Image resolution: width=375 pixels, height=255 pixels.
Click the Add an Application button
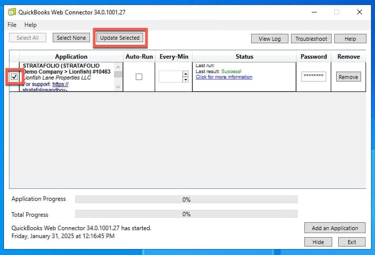(335, 228)
